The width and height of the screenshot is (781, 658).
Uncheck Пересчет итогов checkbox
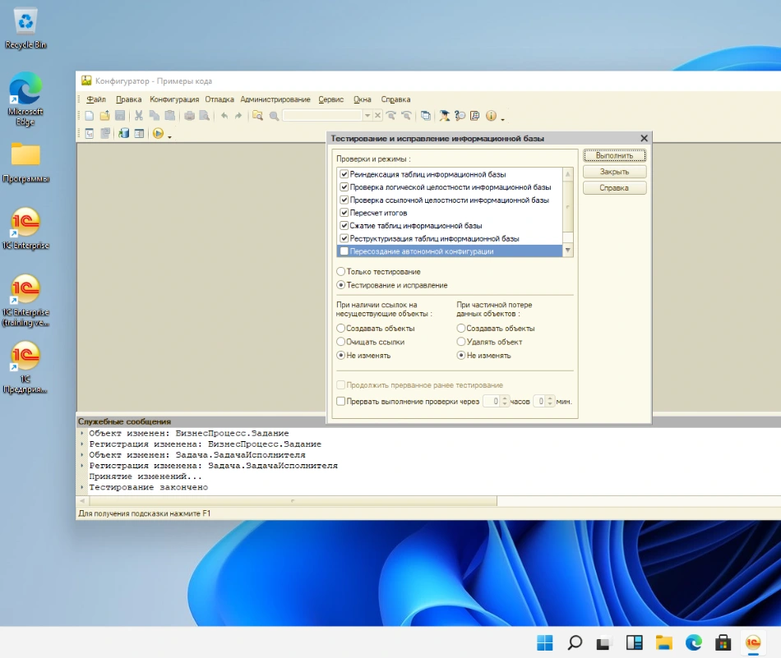click(344, 213)
